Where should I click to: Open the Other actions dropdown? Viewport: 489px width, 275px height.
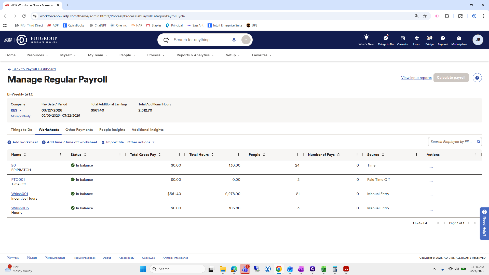click(141, 142)
